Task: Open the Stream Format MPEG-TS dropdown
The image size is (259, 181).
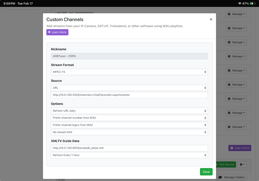Action: [x=129, y=72]
